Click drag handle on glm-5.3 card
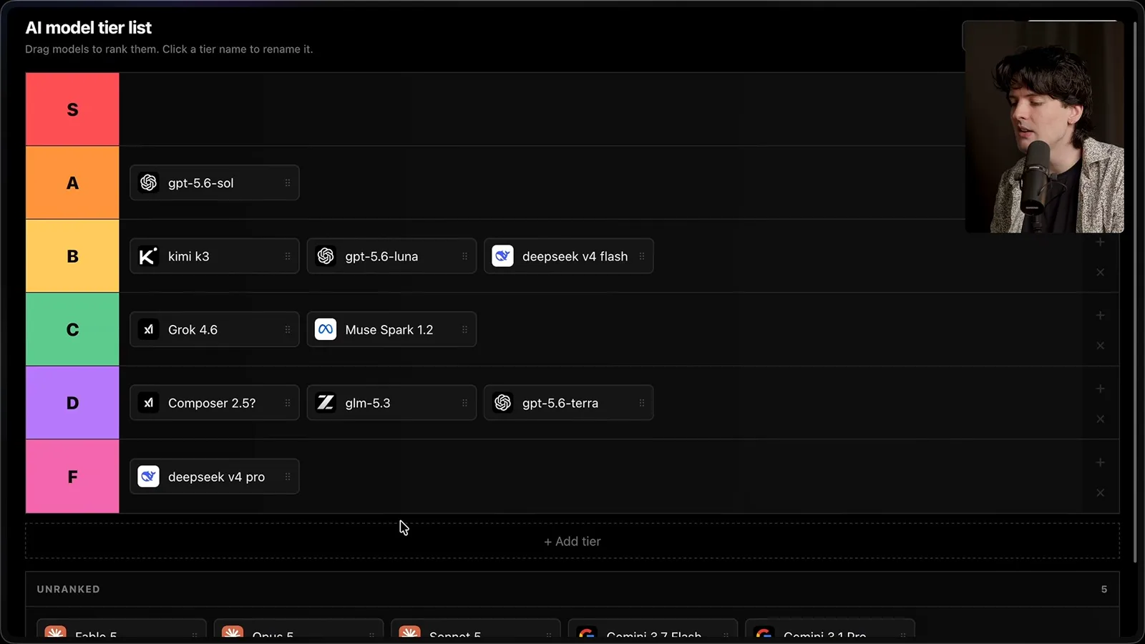The height and width of the screenshot is (644, 1145). [x=464, y=403]
